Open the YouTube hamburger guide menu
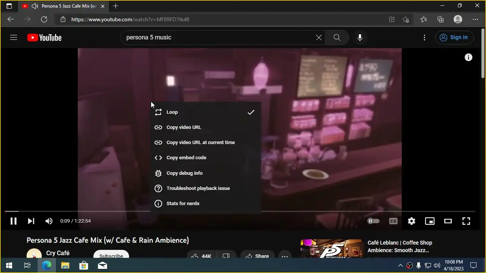486x273 pixels. [x=14, y=38]
